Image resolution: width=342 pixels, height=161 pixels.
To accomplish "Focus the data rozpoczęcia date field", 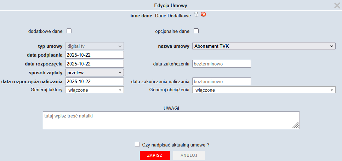I will 95,64.
